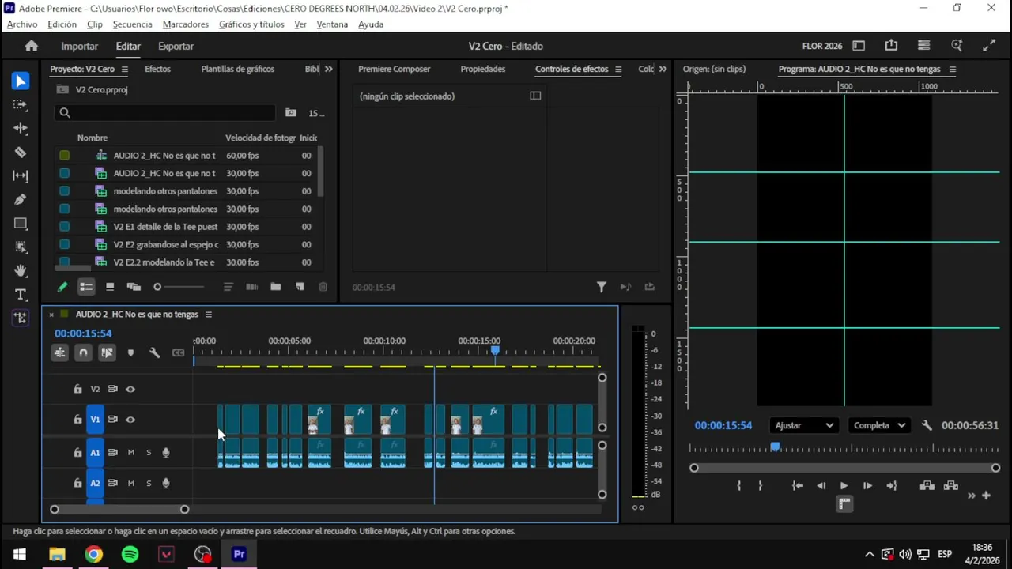Click the Program monitor settings wrench
The width and height of the screenshot is (1012, 569).
[927, 425]
